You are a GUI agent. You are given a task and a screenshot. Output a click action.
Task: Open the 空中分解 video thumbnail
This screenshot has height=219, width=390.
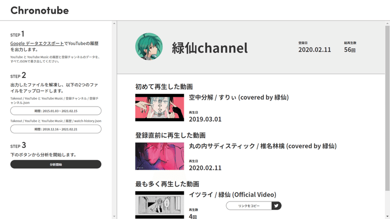coord(160,108)
